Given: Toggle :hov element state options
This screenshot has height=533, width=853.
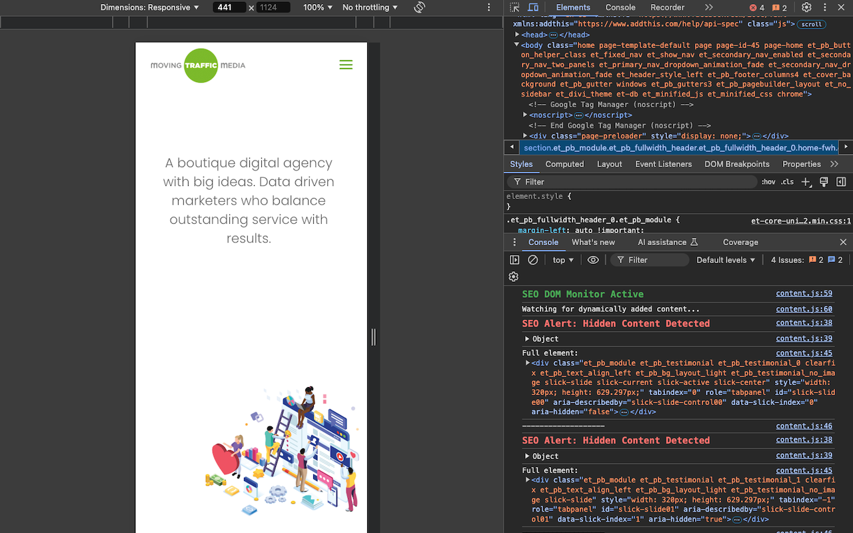Looking at the screenshot, I should [x=768, y=181].
